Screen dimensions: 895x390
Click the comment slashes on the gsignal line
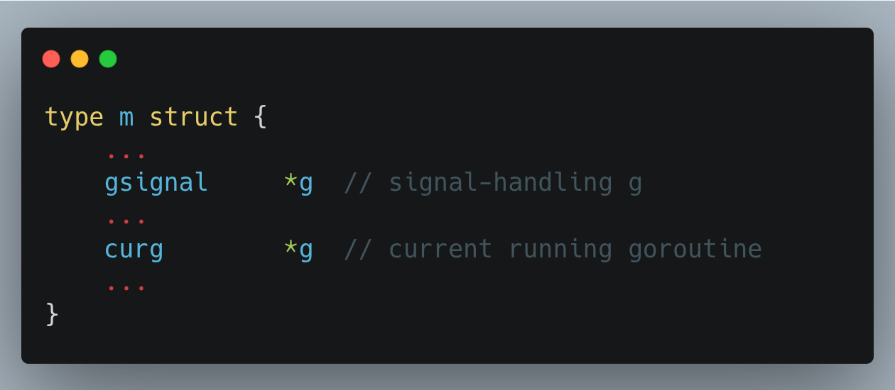tap(359, 183)
